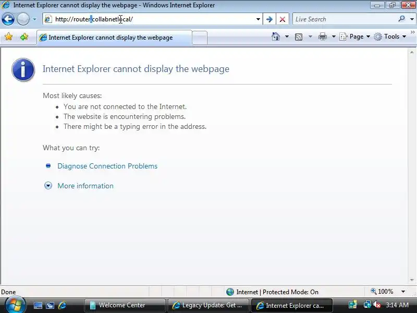Click the Print toolbar icon
Screen dimensions: 417x313
pos(322,37)
